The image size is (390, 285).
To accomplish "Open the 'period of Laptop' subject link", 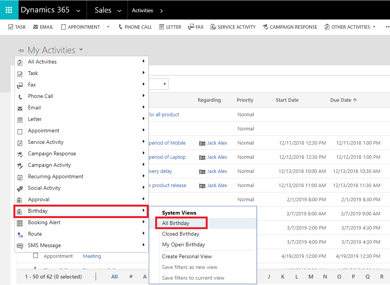I will [x=167, y=157].
